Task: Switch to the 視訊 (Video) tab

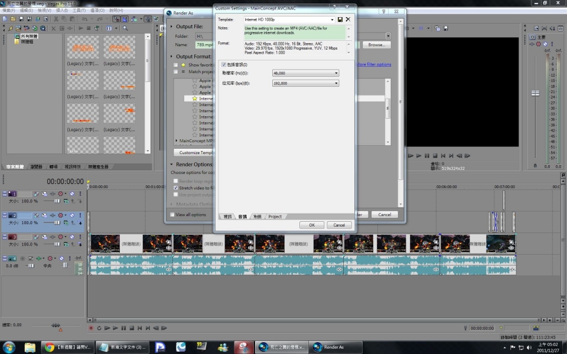Action: [x=227, y=217]
